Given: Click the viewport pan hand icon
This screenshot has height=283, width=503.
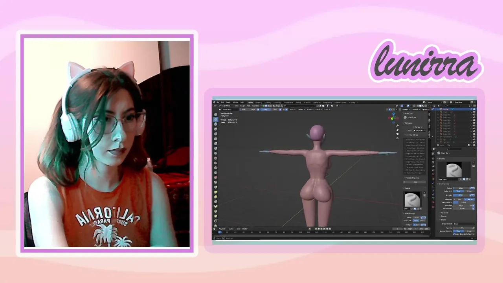Looking at the screenshot, I should point(397,130).
